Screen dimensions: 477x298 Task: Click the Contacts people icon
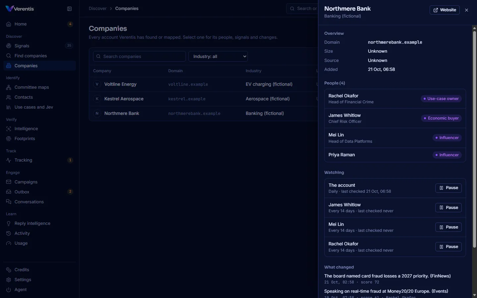(x=9, y=97)
